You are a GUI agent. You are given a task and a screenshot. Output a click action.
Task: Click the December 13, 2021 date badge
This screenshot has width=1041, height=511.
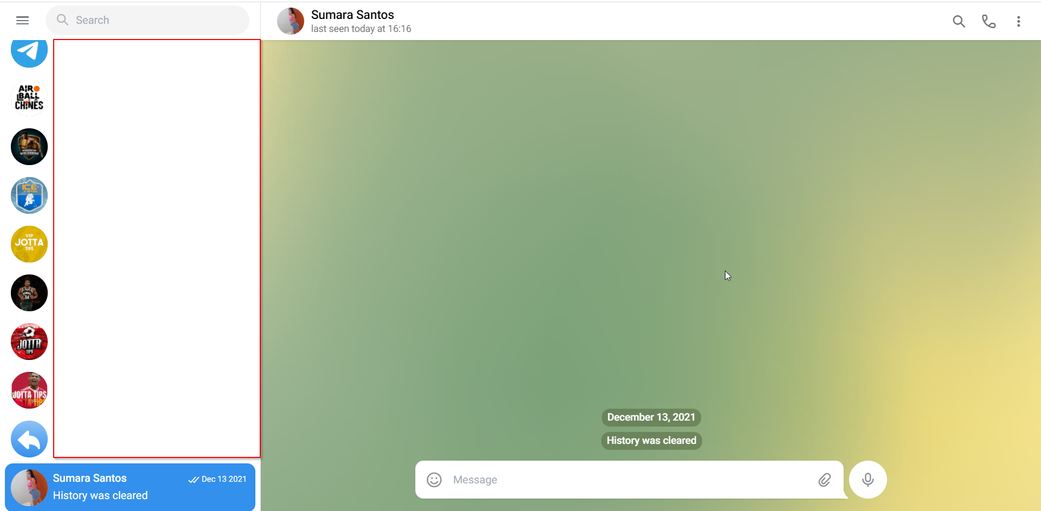(x=651, y=417)
